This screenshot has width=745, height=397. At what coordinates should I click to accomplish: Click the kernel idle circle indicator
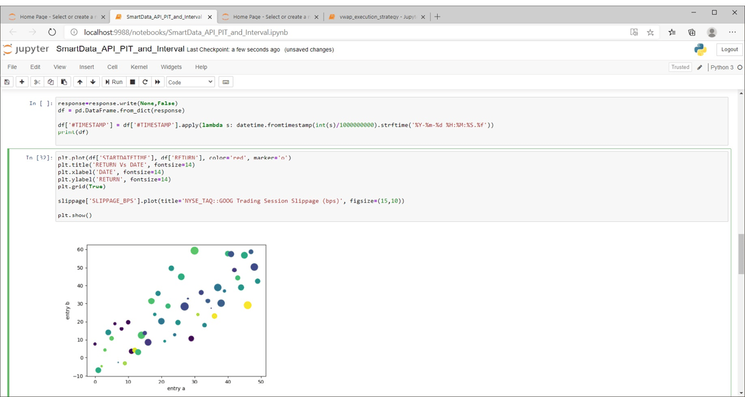[x=739, y=67]
